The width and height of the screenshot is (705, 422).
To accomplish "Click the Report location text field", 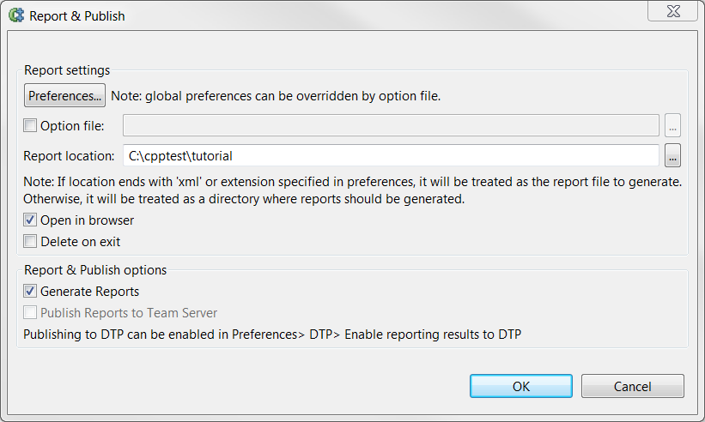I will point(391,155).
